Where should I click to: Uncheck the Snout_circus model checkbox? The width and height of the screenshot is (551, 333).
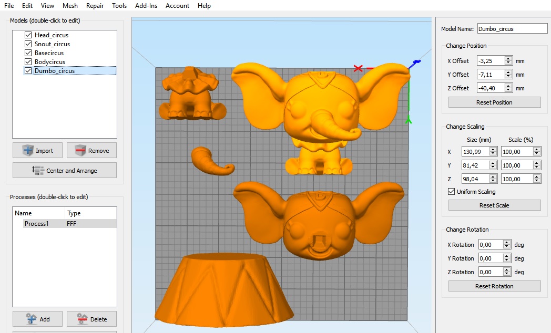[x=28, y=44]
